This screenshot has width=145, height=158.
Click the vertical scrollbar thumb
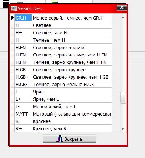[x=123, y=97]
